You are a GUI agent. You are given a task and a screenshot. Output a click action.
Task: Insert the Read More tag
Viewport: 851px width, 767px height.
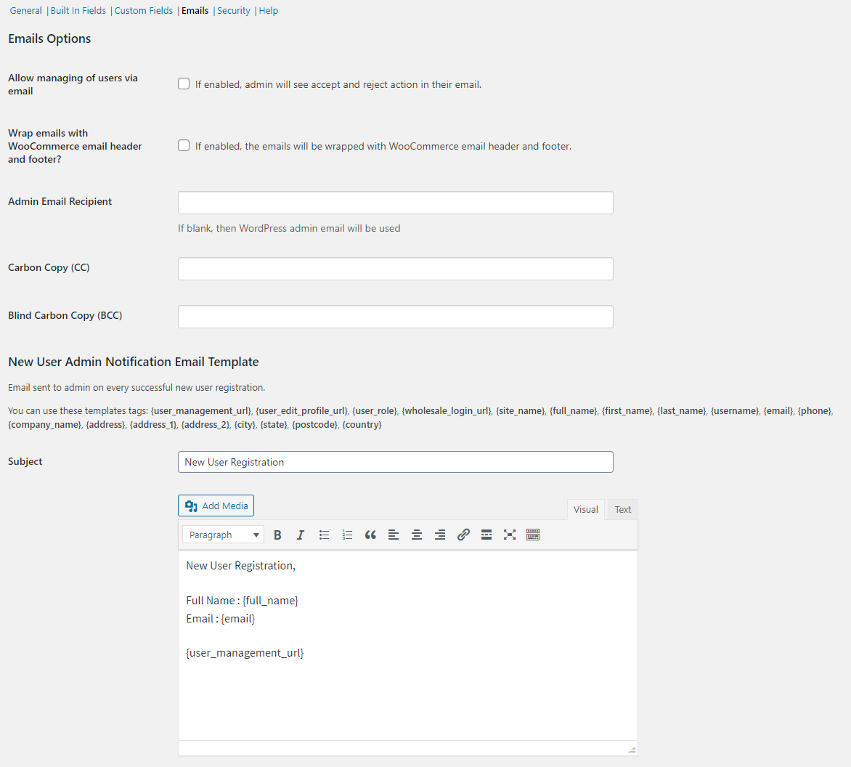tap(486, 535)
